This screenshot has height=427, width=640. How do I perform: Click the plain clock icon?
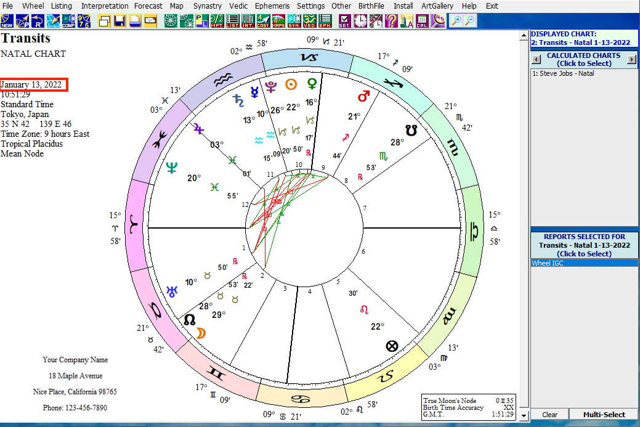tap(360, 21)
